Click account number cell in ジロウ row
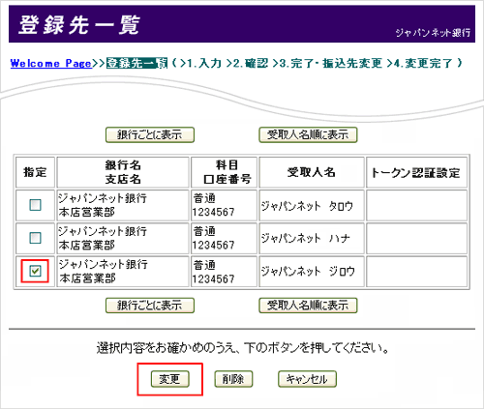The width and height of the screenshot is (484, 409). tap(225, 272)
